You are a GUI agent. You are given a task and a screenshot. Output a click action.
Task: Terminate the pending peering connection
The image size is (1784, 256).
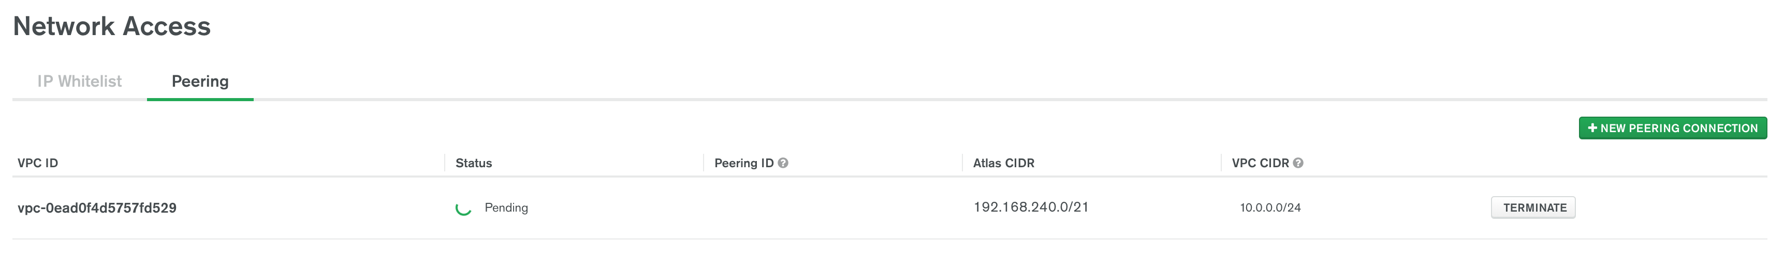[1532, 207]
